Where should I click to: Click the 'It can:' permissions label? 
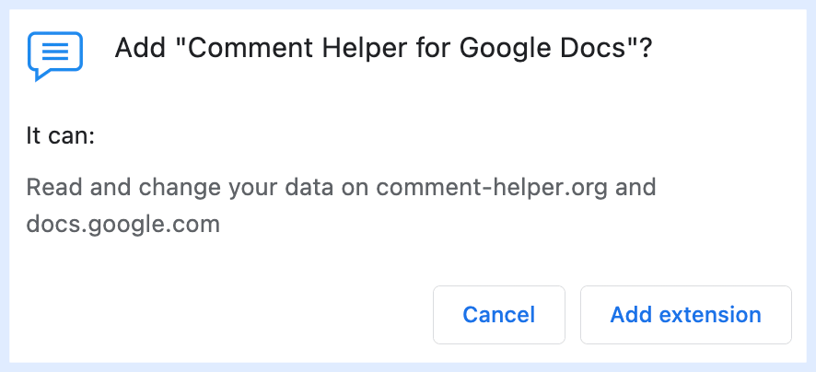tap(61, 137)
